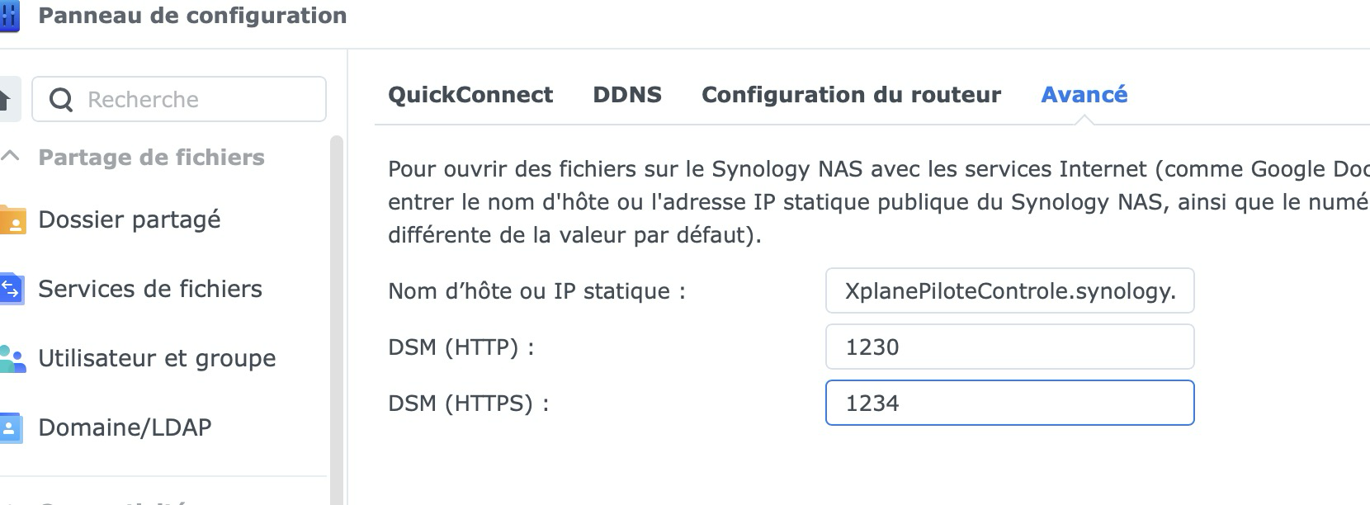Collapse the Partage de fichiers section
This screenshot has height=505, width=1370.
[11, 157]
